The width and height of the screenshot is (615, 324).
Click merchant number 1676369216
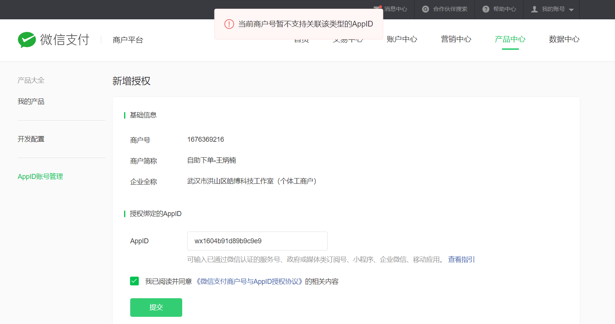coord(205,139)
